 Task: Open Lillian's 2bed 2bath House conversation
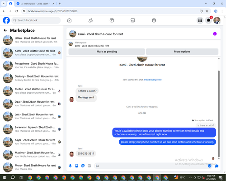pyautogui.click(x=32, y=40)
